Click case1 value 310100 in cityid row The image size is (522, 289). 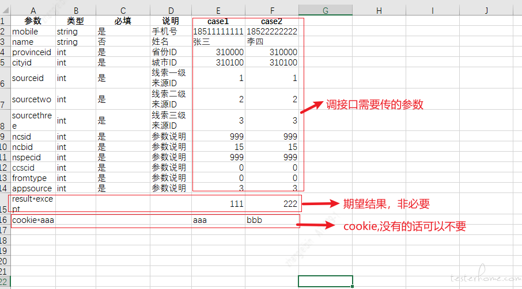(x=218, y=63)
